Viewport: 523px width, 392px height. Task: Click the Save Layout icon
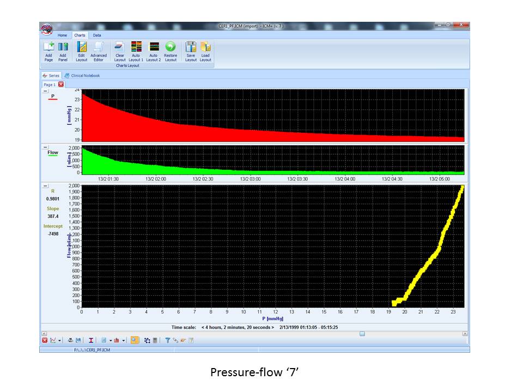point(191,48)
